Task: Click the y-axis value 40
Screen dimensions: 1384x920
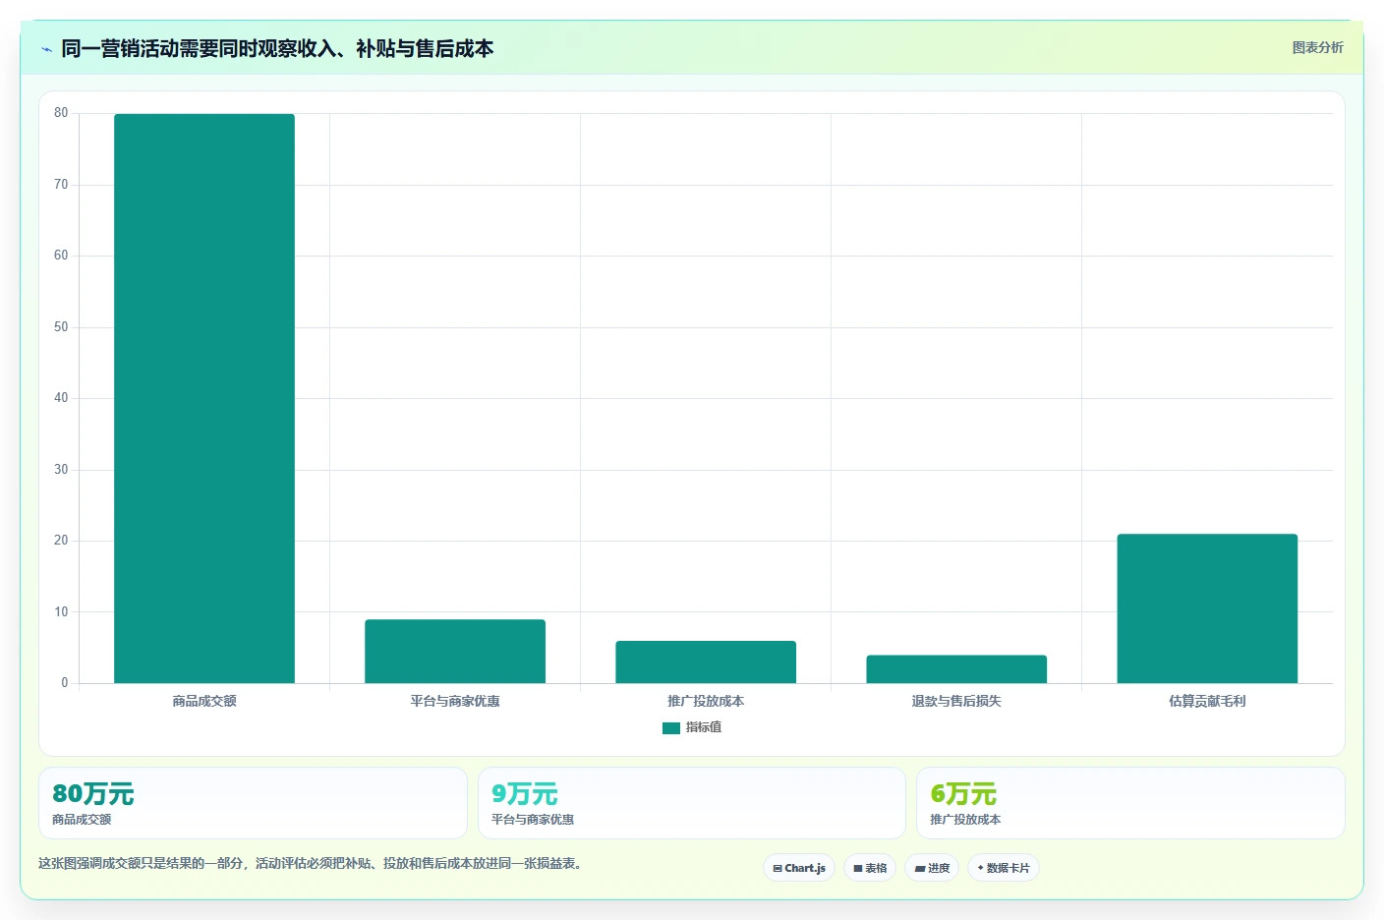Action: (x=61, y=398)
